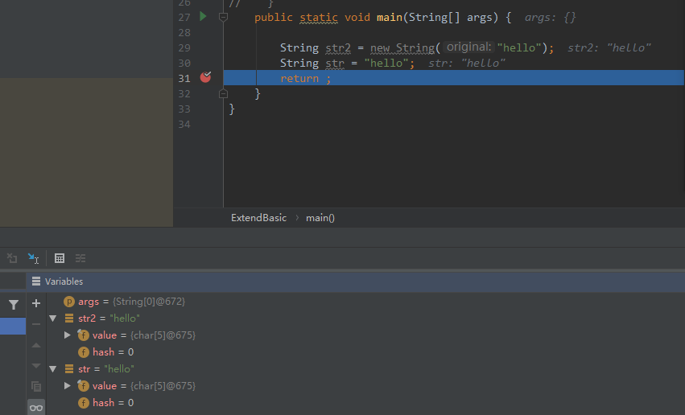Toggle the breakpoint on the return line
685x415 pixels.
pos(205,77)
